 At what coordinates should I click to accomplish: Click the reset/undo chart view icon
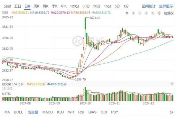(127, 13)
